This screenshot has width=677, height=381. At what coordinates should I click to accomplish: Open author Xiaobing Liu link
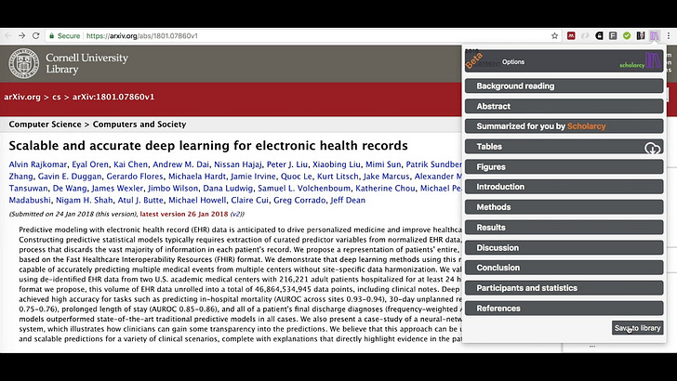pyautogui.click(x=337, y=164)
